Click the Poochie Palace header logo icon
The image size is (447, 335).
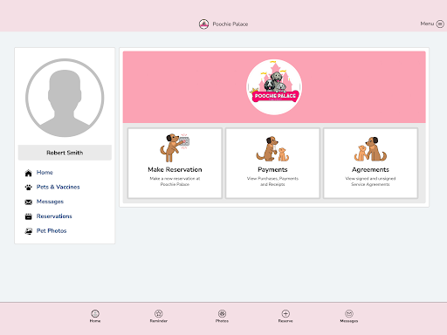(x=203, y=24)
